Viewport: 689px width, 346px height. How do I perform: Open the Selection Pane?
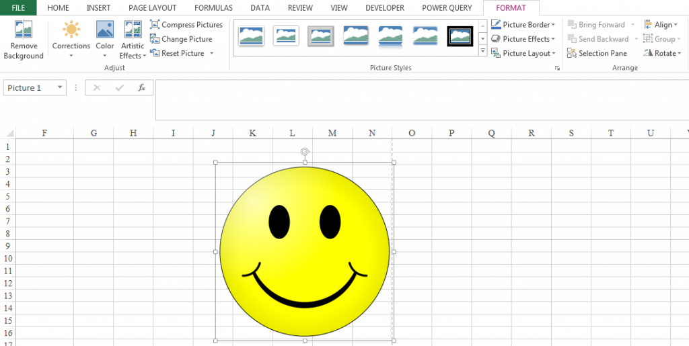597,53
